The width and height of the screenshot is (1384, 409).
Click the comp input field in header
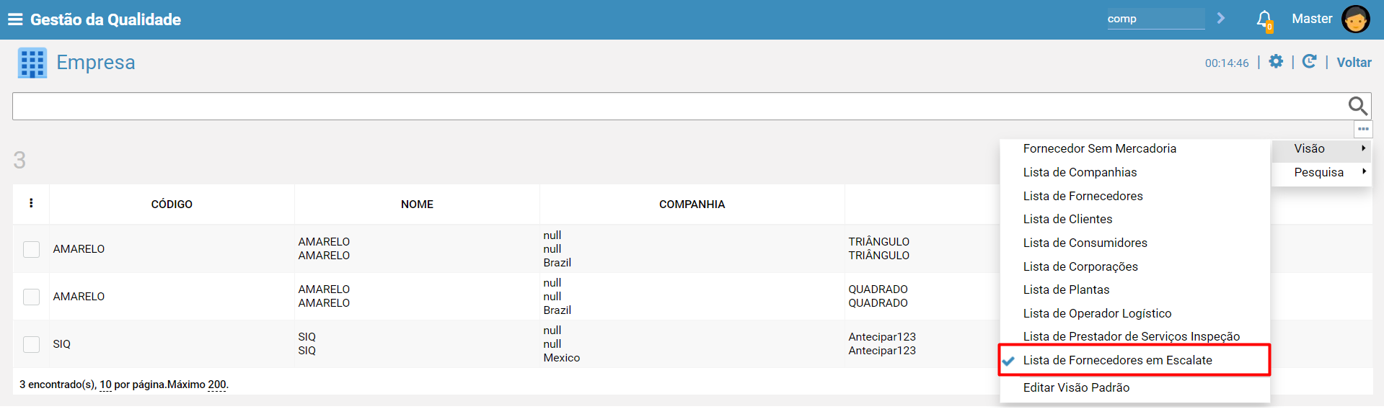(1155, 19)
